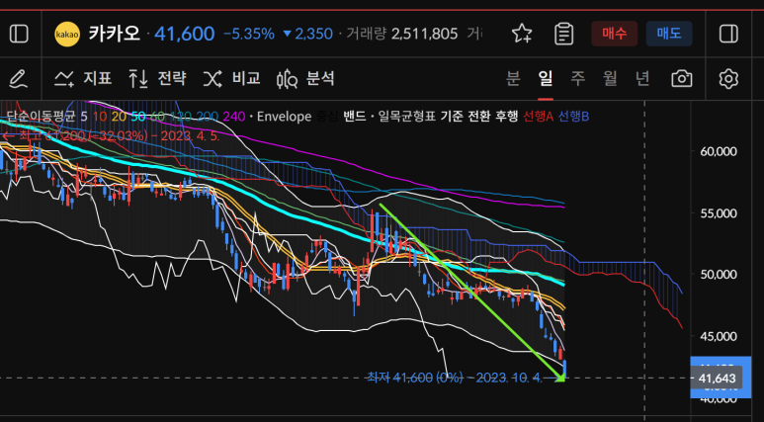The image size is (764, 422).
Task: Toggle the 120-period moving average legend
Action: coord(180,117)
